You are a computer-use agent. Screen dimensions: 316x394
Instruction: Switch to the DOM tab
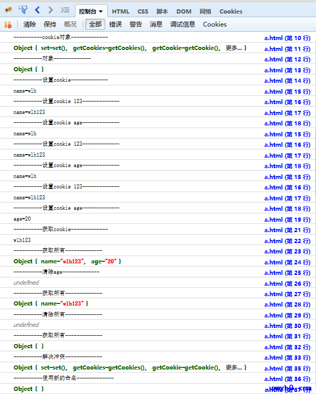pos(184,11)
